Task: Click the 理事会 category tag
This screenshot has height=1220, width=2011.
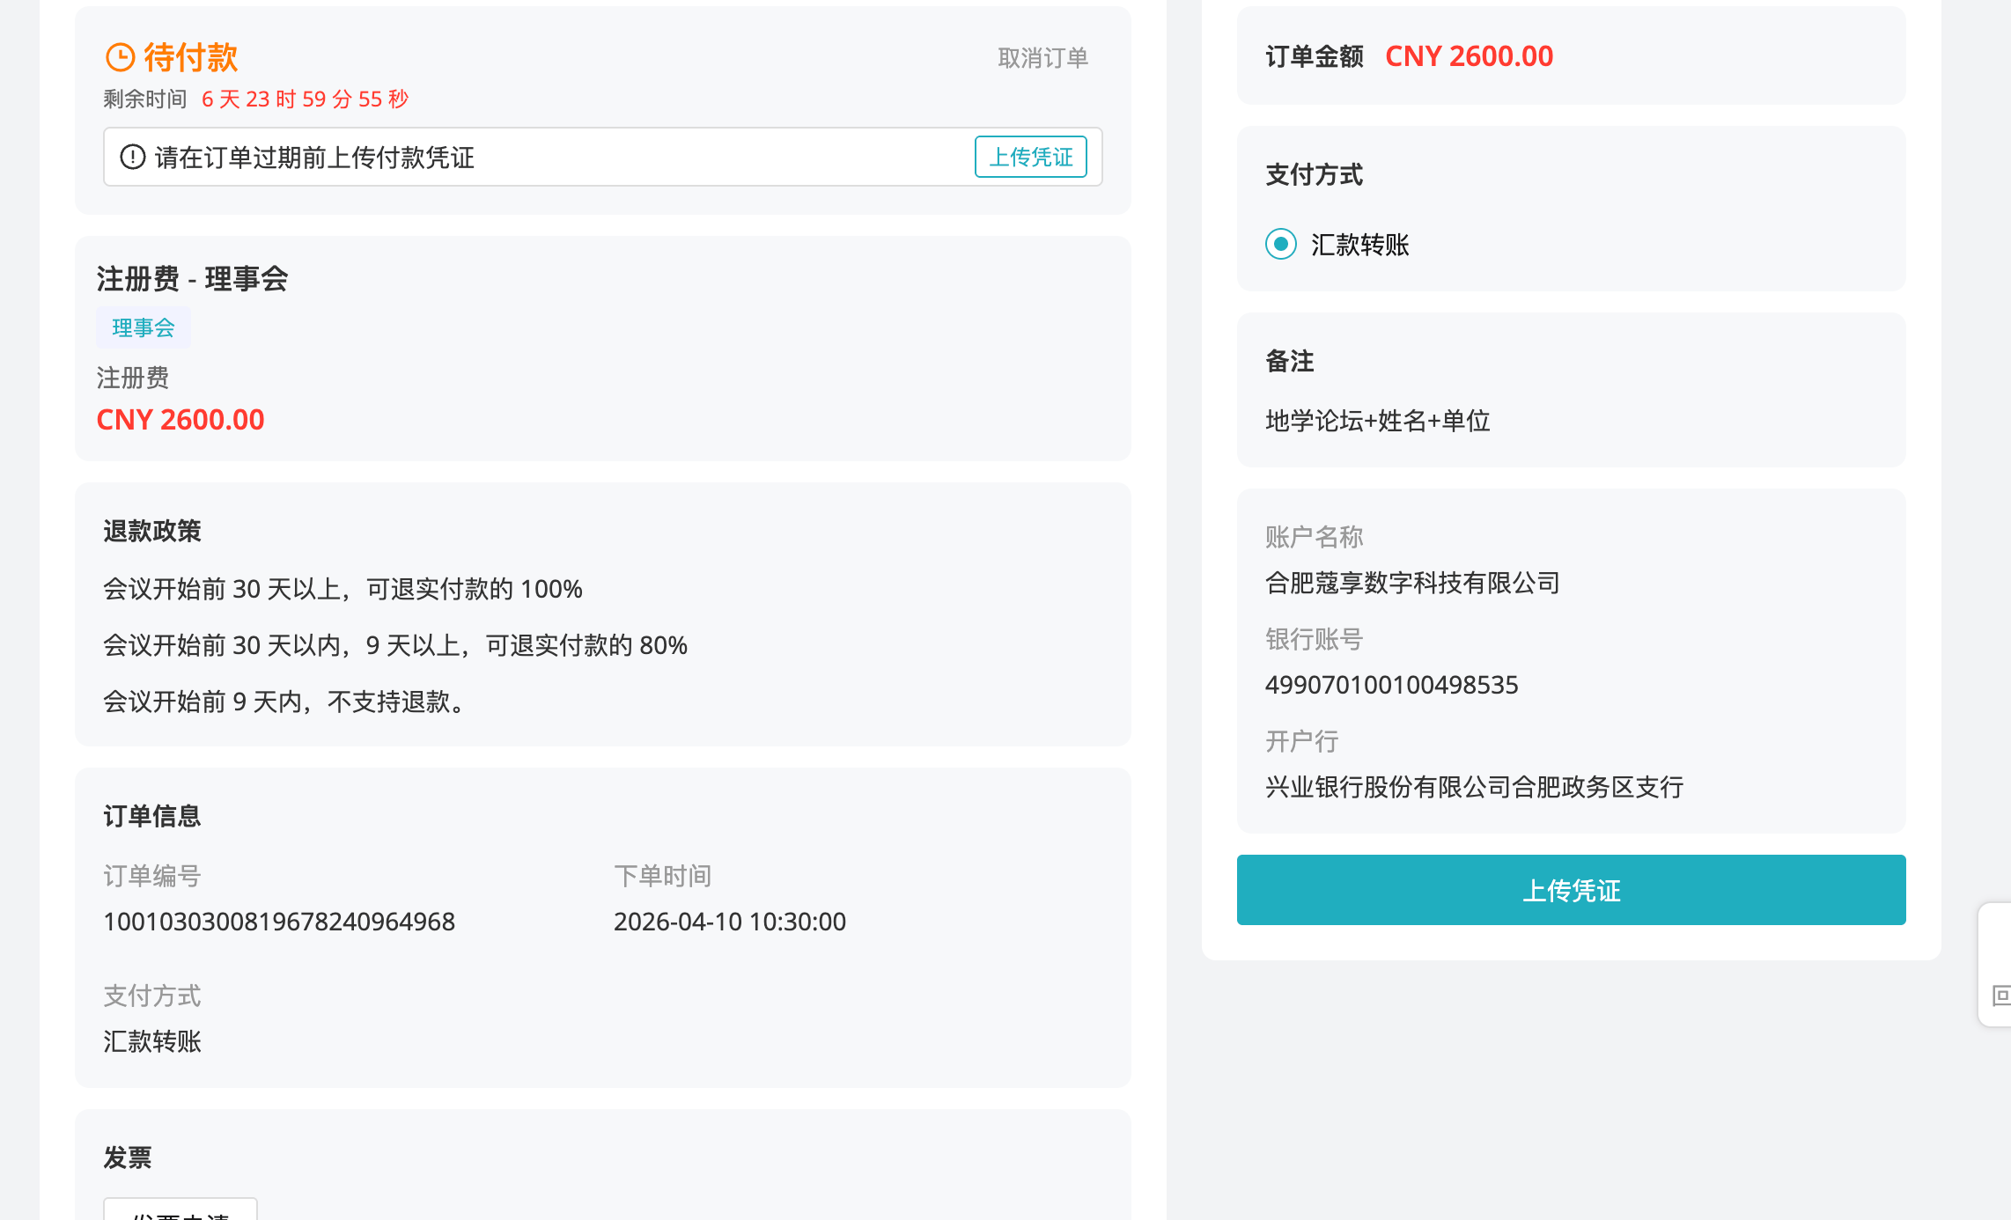Action: coord(143,327)
